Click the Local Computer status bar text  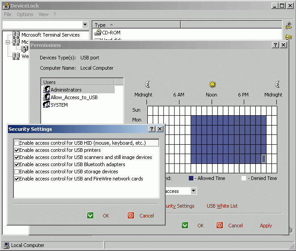(28, 245)
